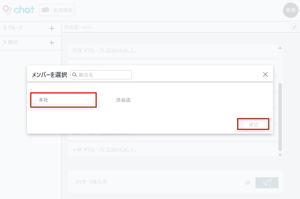This screenshot has width=300, height=199.
Task: Close the メンバーを選択 dialog
Action: (x=265, y=75)
